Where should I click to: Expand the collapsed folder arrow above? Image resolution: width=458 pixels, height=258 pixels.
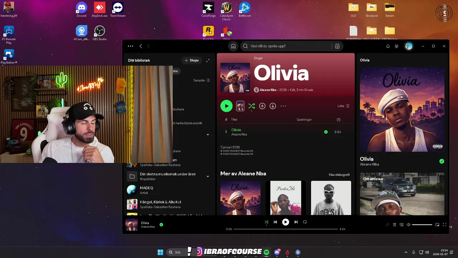click(x=208, y=135)
